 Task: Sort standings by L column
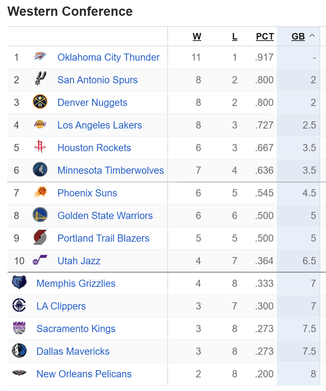tap(235, 37)
